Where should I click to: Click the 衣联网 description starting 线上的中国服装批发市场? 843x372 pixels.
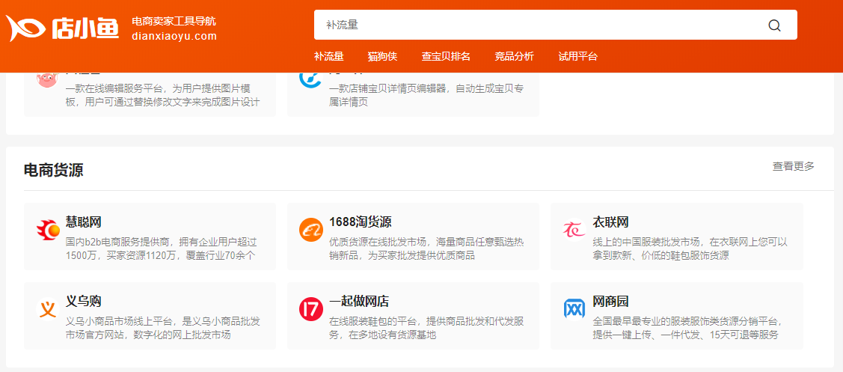(x=690, y=248)
